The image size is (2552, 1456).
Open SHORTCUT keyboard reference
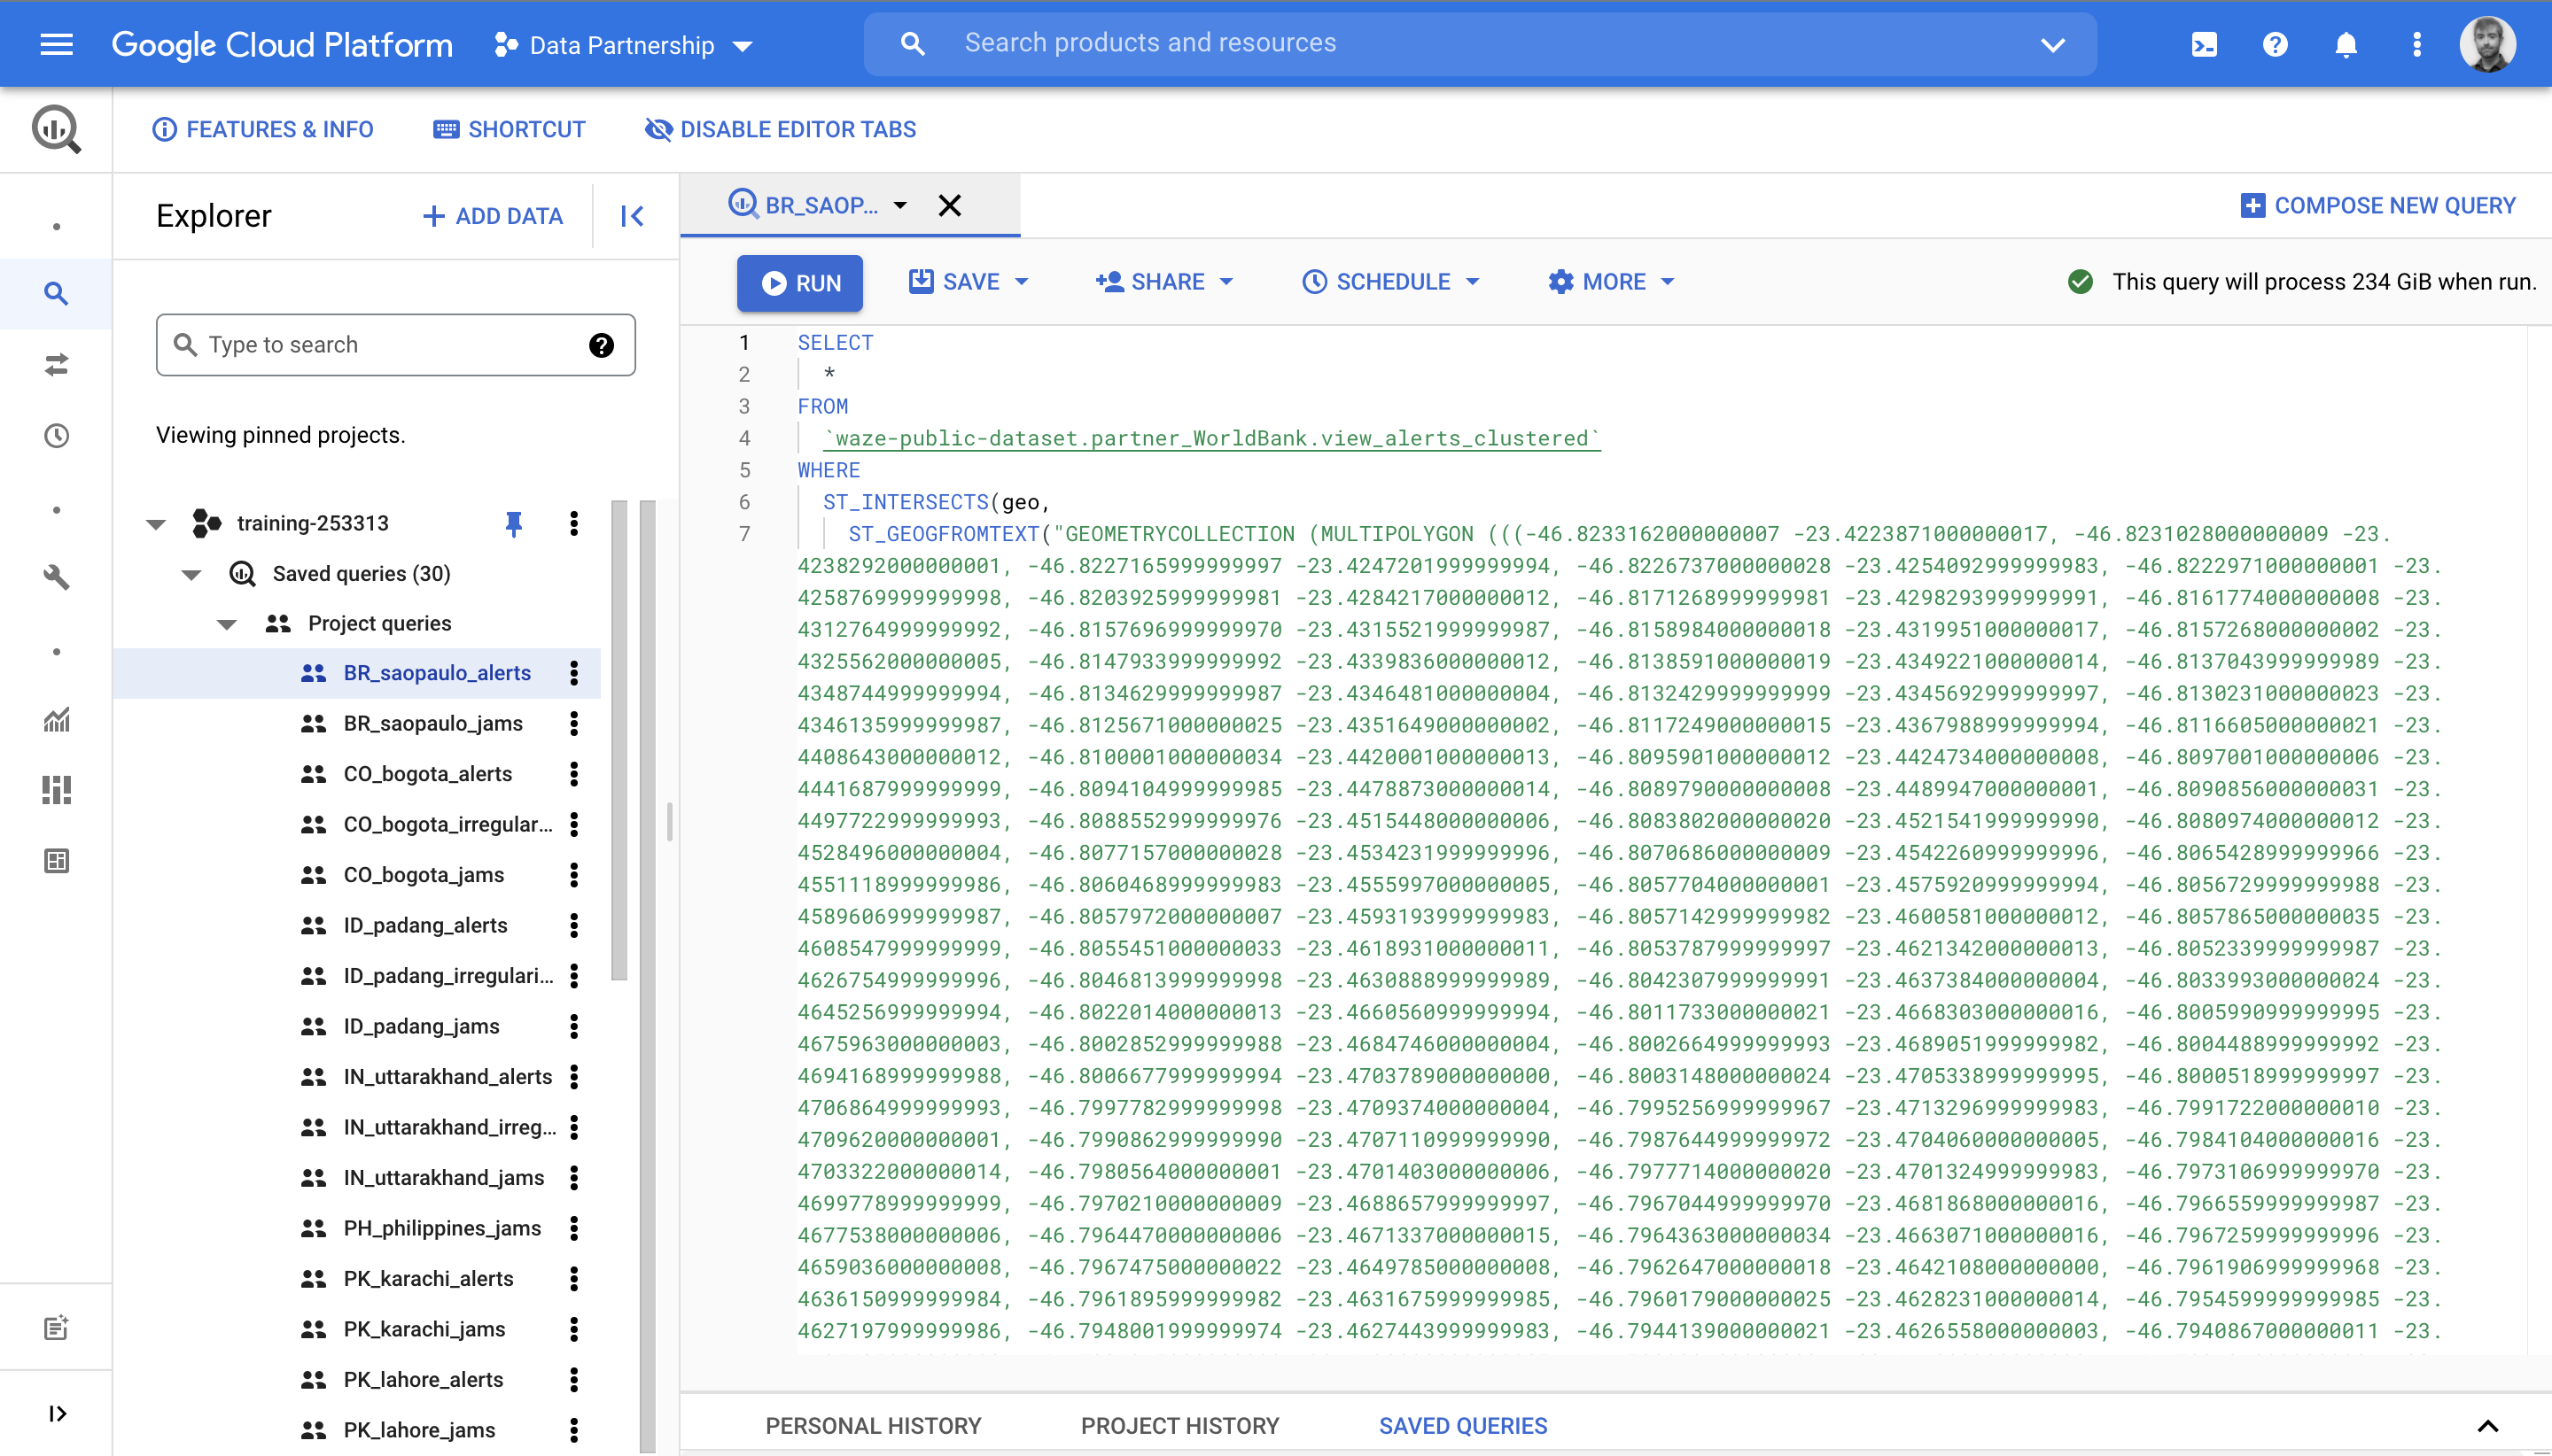click(x=510, y=129)
